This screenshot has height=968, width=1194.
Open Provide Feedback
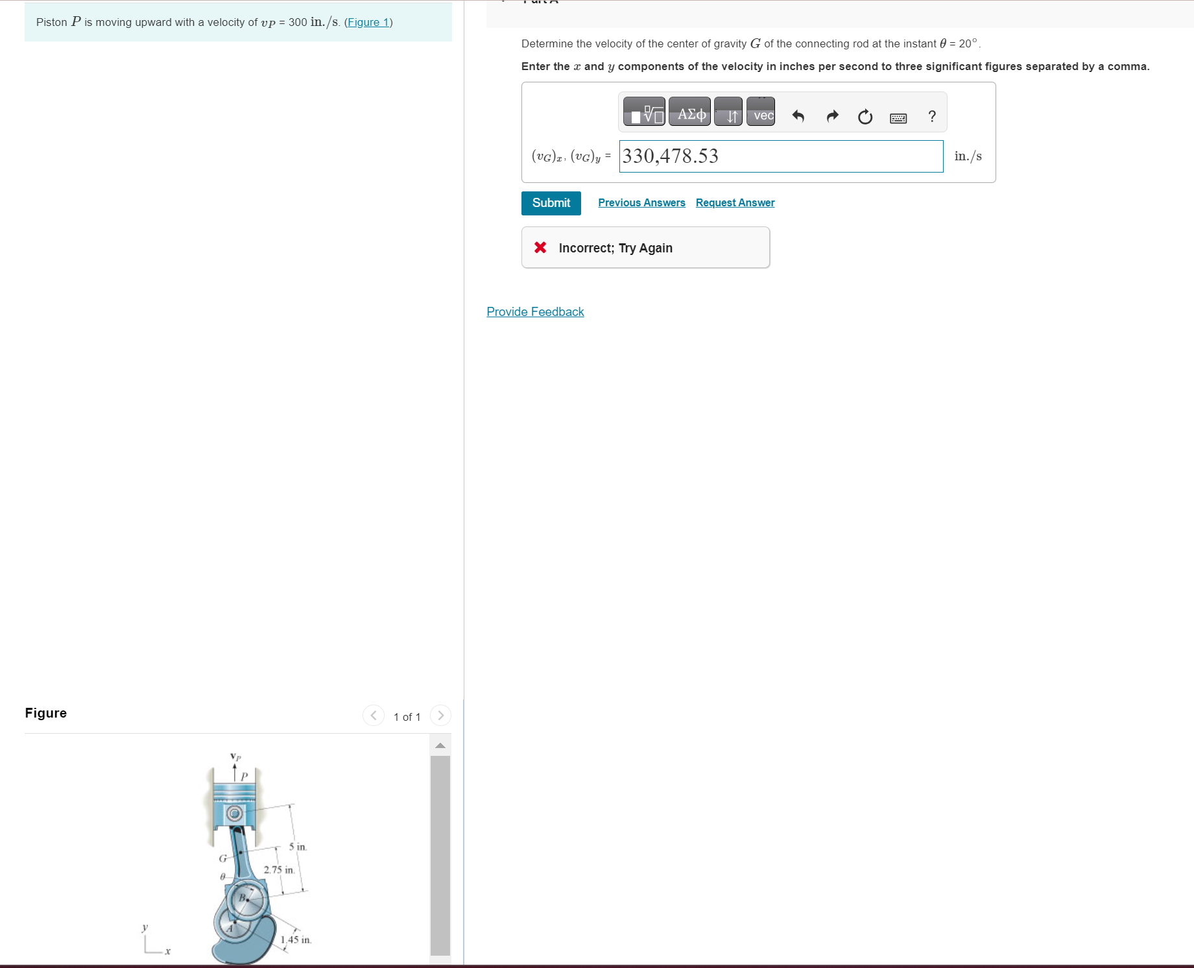tap(534, 311)
